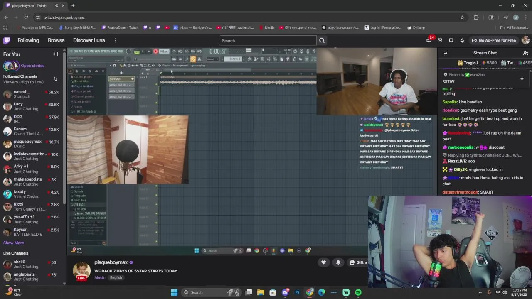Click Go Ad-Free for Free button
The image size is (532, 299).
[x=493, y=40]
